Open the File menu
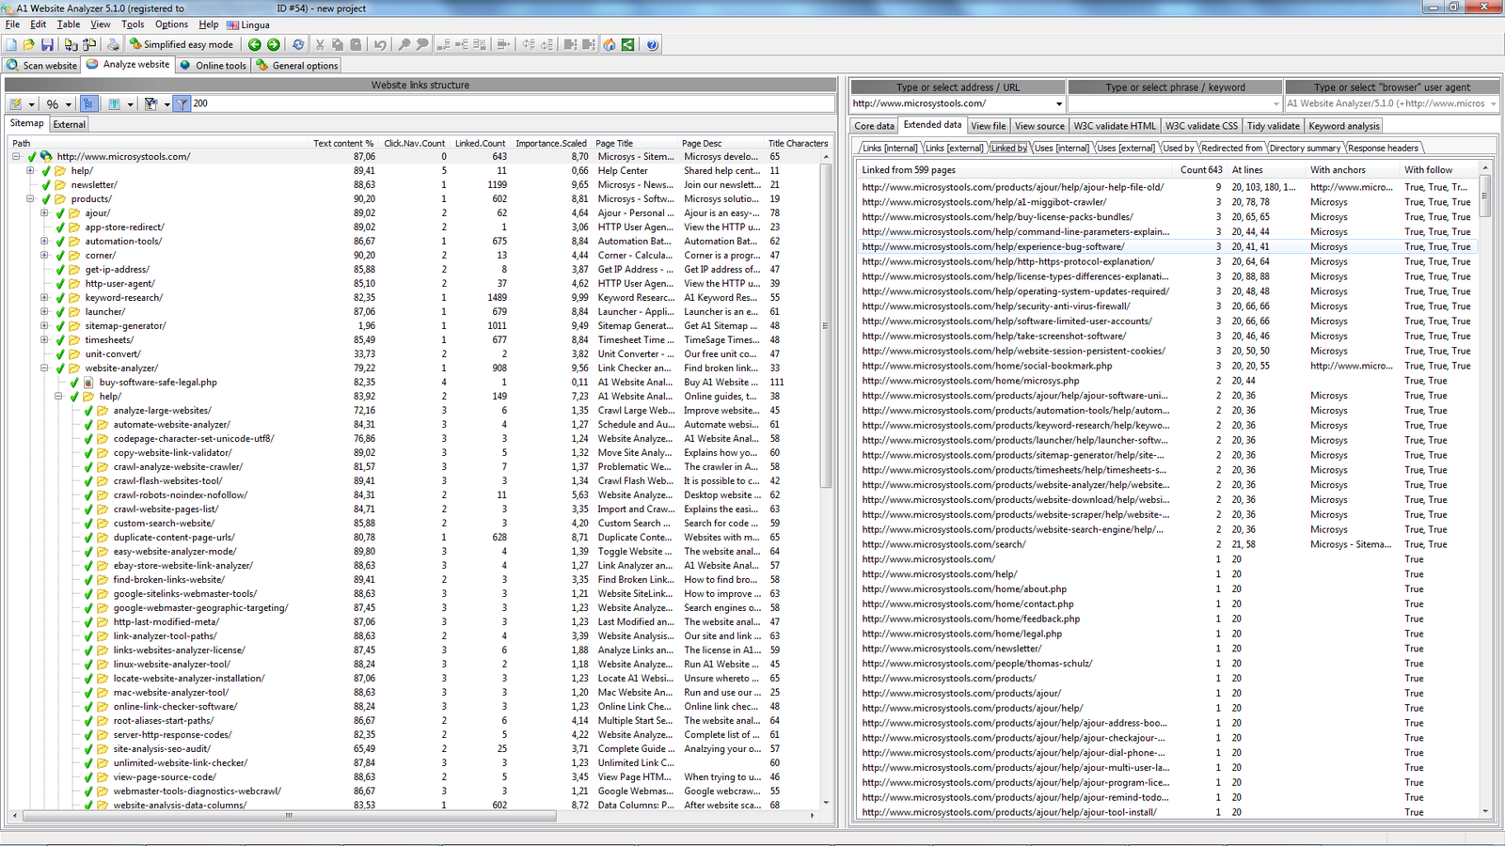The width and height of the screenshot is (1505, 846). click(x=12, y=24)
